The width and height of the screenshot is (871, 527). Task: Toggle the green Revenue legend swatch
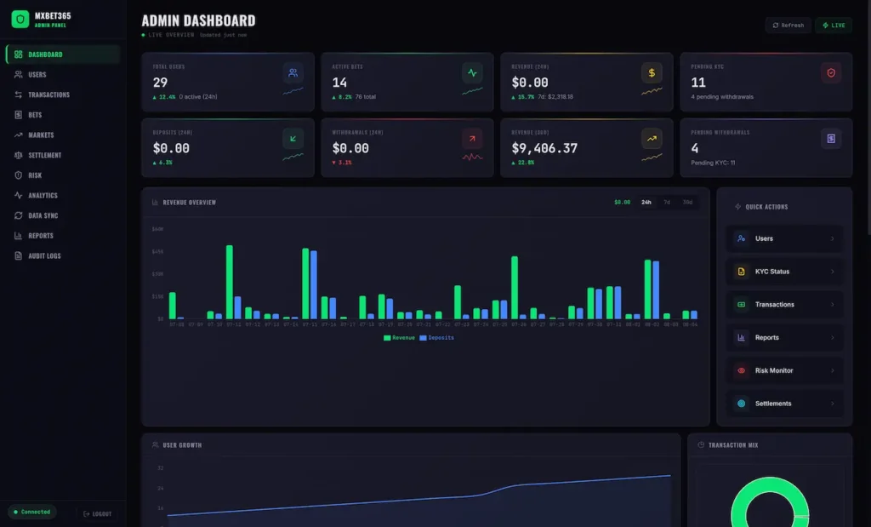click(387, 337)
